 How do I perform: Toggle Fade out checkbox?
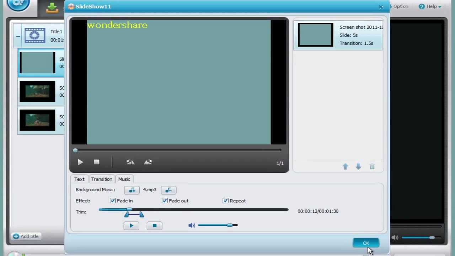tap(165, 201)
